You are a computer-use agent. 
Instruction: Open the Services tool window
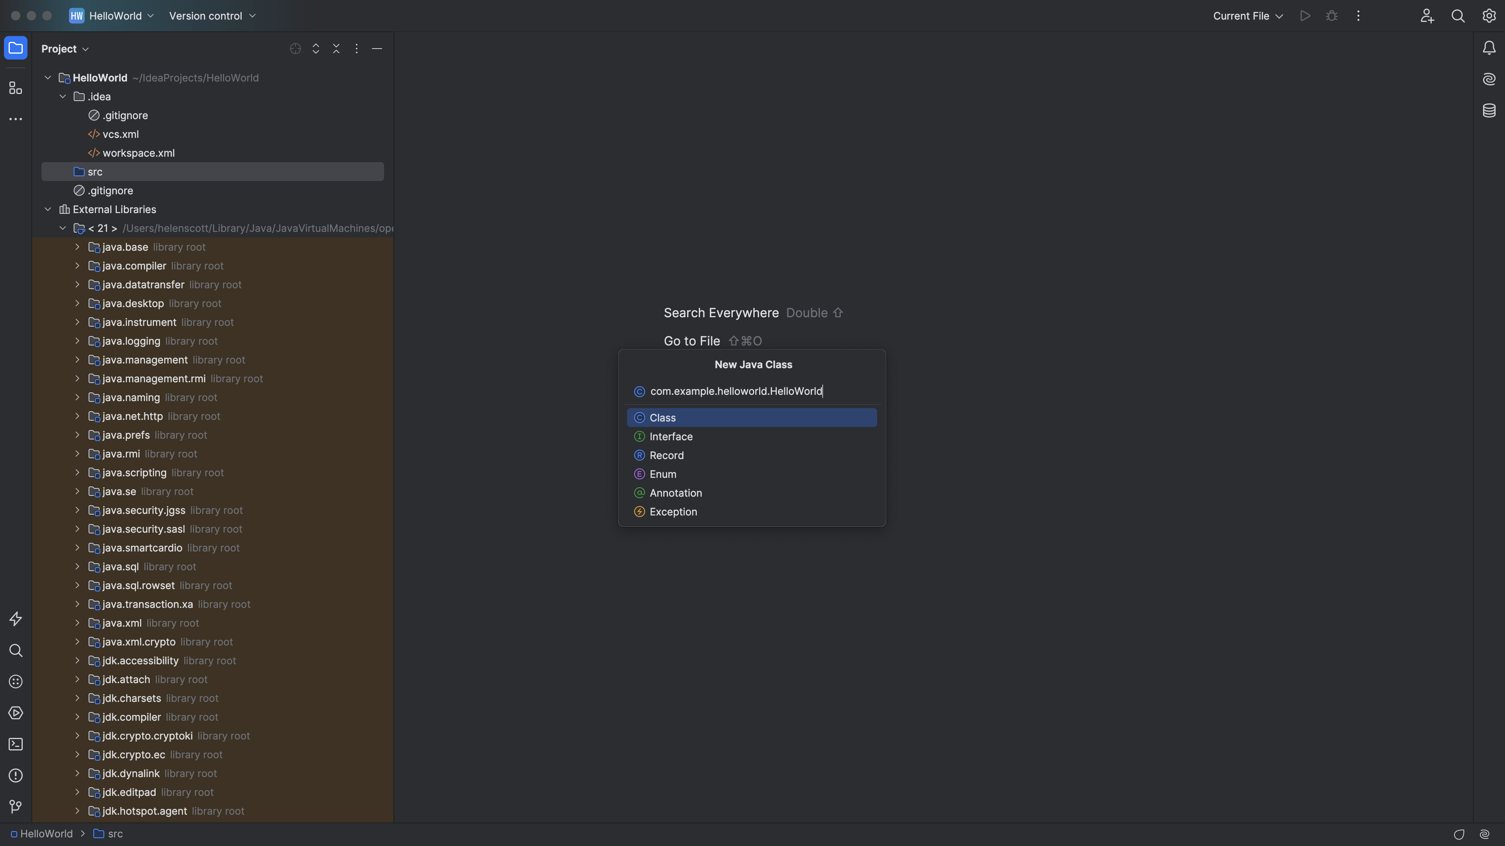16,714
